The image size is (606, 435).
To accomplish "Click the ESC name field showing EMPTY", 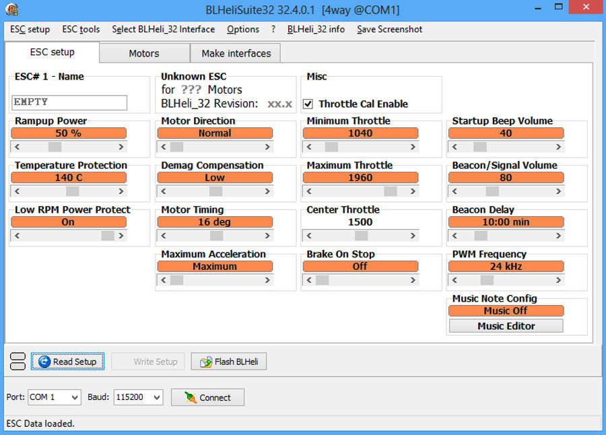I will click(x=69, y=102).
